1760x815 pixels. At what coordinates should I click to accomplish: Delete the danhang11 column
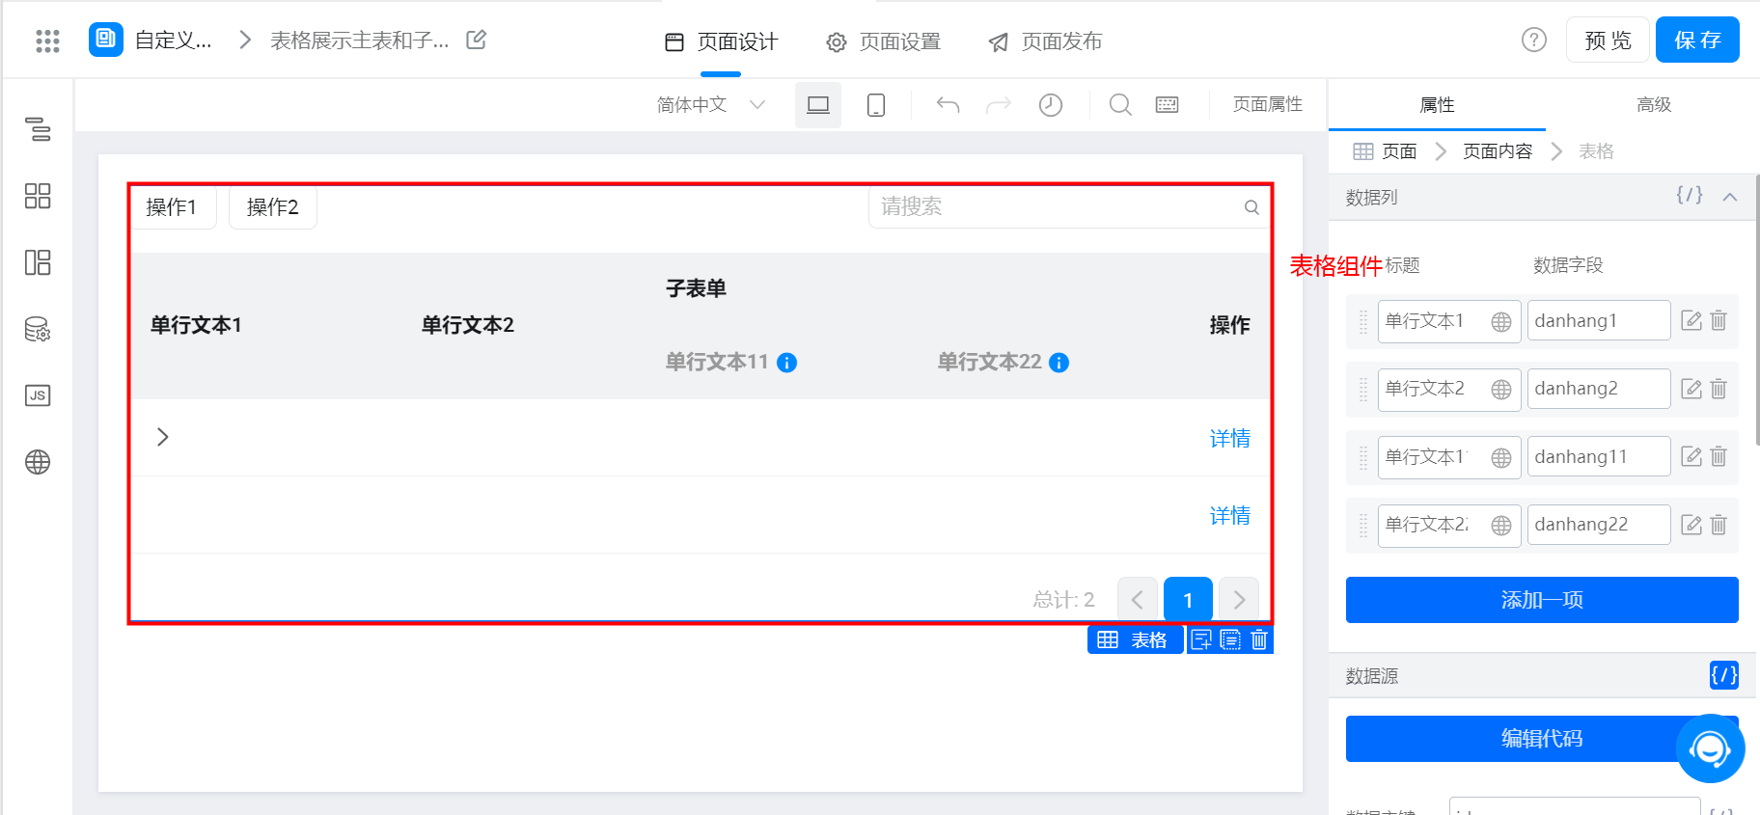click(1719, 456)
